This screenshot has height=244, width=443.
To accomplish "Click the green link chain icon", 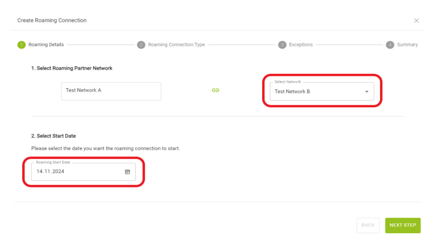I will click(x=215, y=90).
